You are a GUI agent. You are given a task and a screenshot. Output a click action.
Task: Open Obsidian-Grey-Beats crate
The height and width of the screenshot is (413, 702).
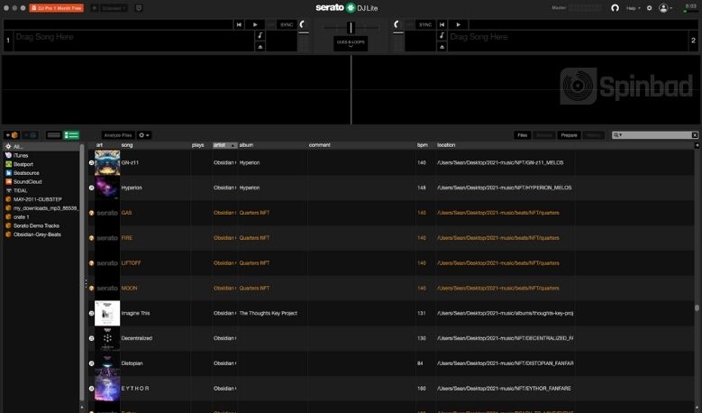click(x=42, y=234)
